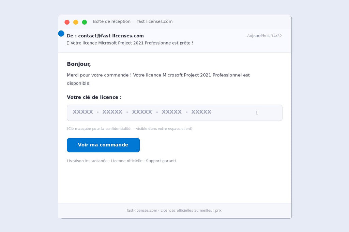Click the yellow minimize window dot
The width and height of the screenshot is (349, 232).
[x=76, y=22]
